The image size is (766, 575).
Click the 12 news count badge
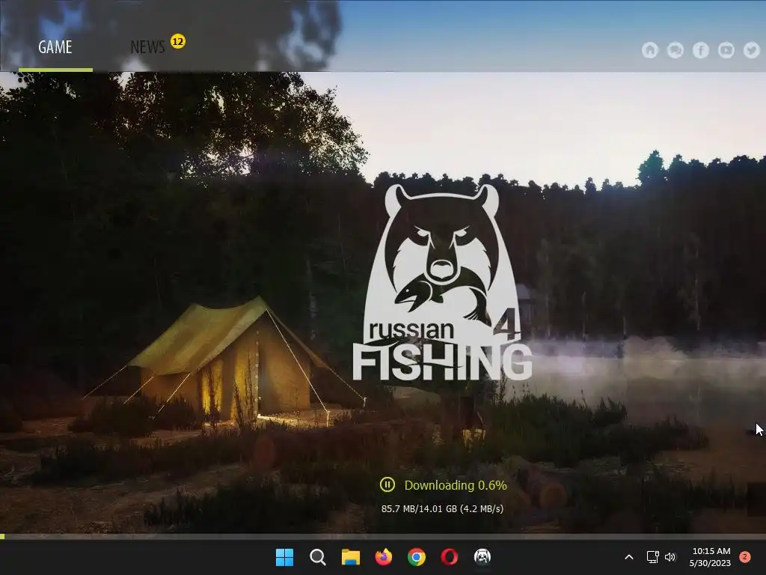[178, 41]
